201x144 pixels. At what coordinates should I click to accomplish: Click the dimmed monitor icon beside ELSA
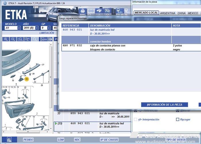pyautogui.click(x=127, y=11)
